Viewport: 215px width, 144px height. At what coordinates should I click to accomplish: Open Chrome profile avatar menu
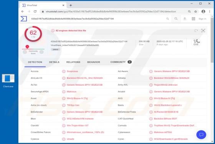point(203,11)
